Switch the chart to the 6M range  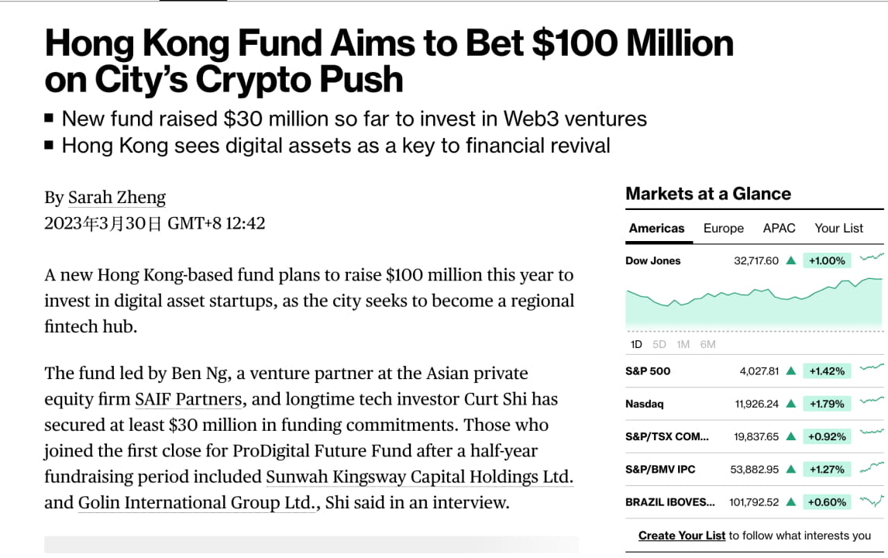click(x=708, y=343)
